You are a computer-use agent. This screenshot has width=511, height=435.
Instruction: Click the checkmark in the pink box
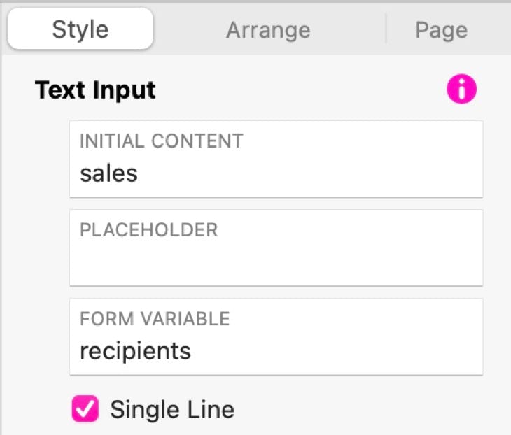tap(85, 409)
